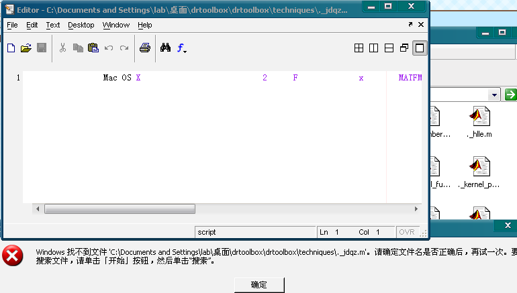Redo the edit with the toolbar arrow
Image resolution: width=517 pixels, height=293 pixels.
point(124,48)
